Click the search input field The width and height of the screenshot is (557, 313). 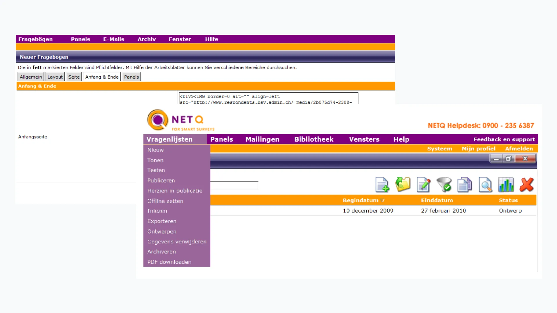tap(234, 185)
